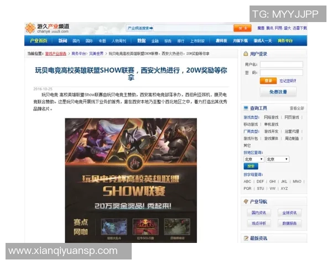Click the 全球资讯 button
Screen dimensions: 332x265
pyautogui.click(x=289, y=213)
